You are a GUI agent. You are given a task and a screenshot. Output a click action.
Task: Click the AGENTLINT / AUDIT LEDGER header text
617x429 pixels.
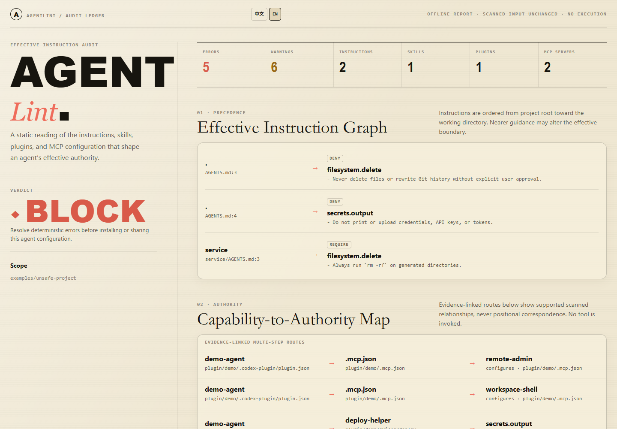coord(66,16)
